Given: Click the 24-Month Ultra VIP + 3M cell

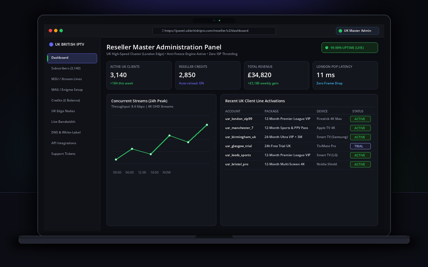Looking at the screenshot, I should [x=283, y=137].
